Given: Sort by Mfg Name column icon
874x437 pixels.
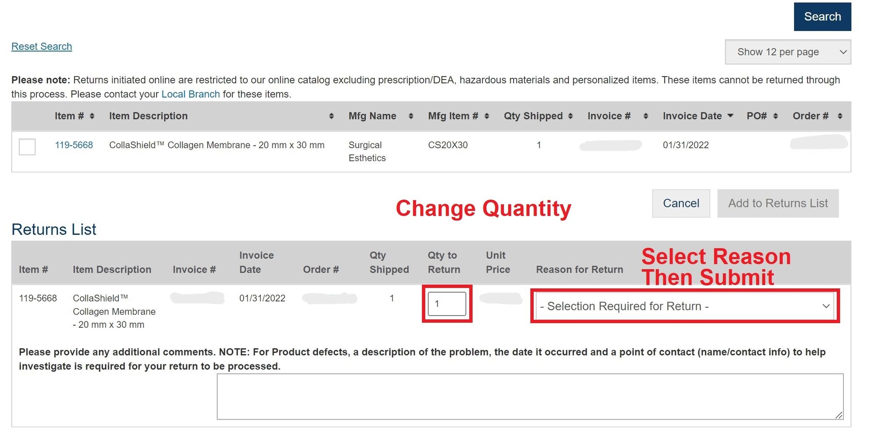Looking at the screenshot, I should 411,116.
